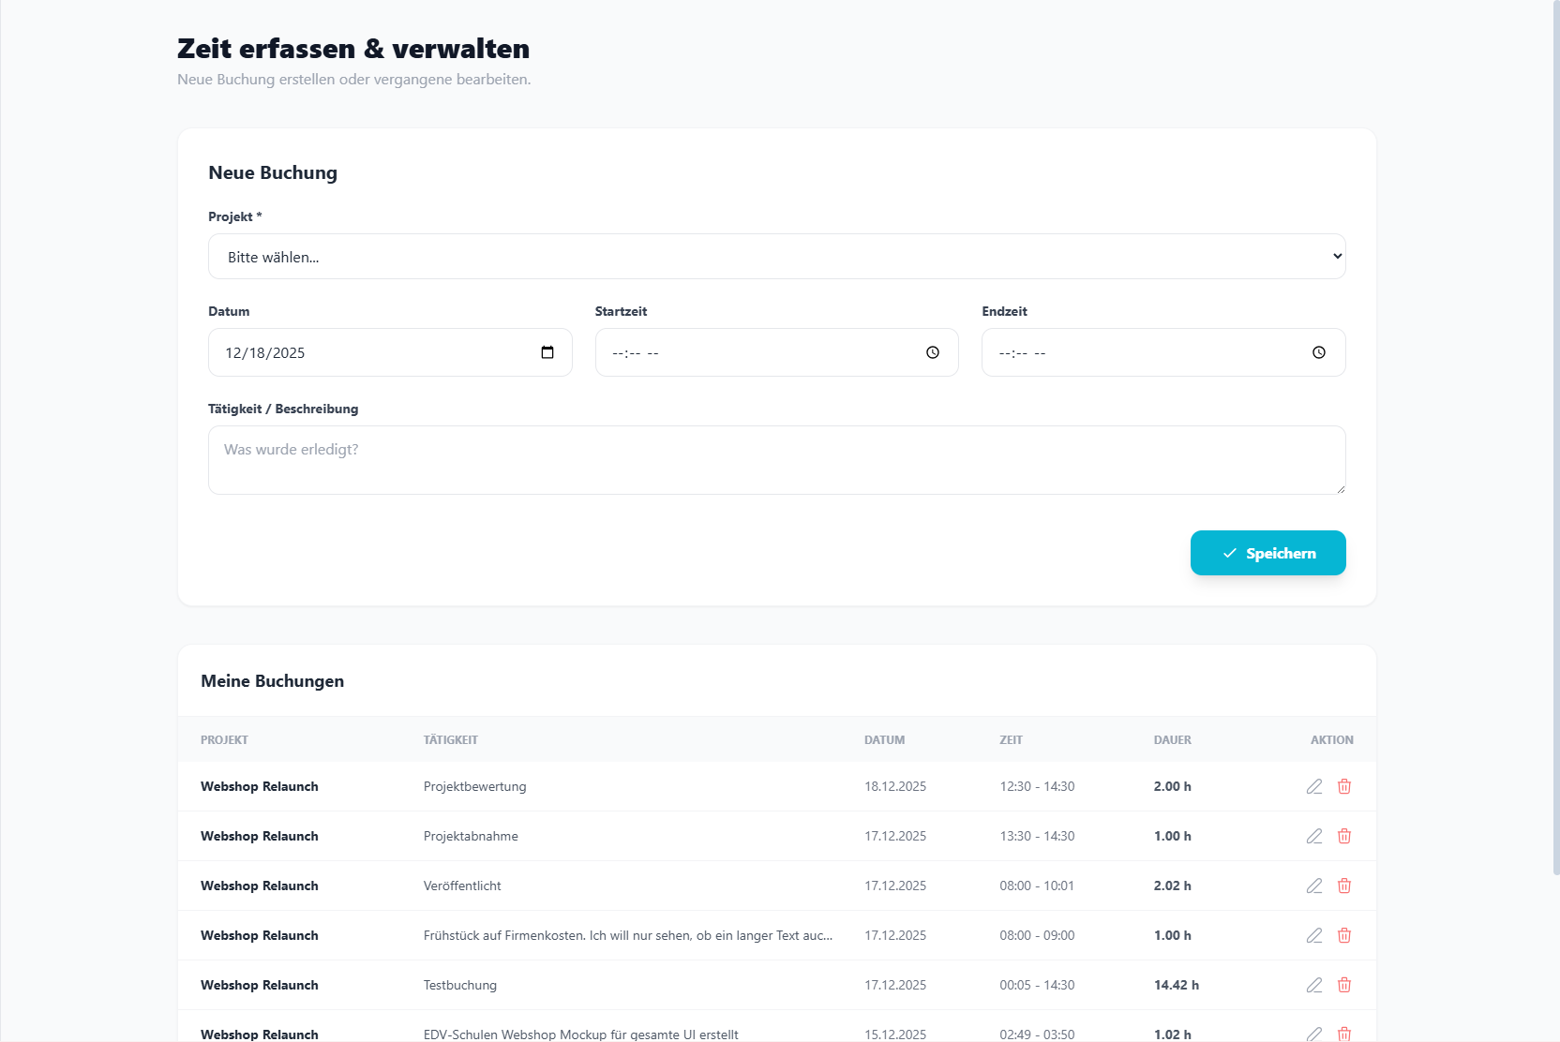Click the Speichern button
The height and width of the screenshot is (1042, 1560).
click(1267, 553)
